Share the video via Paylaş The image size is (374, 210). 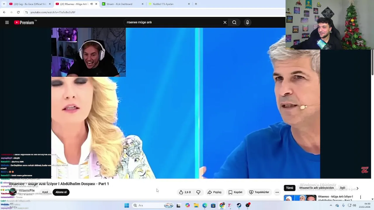[x=214, y=192]
